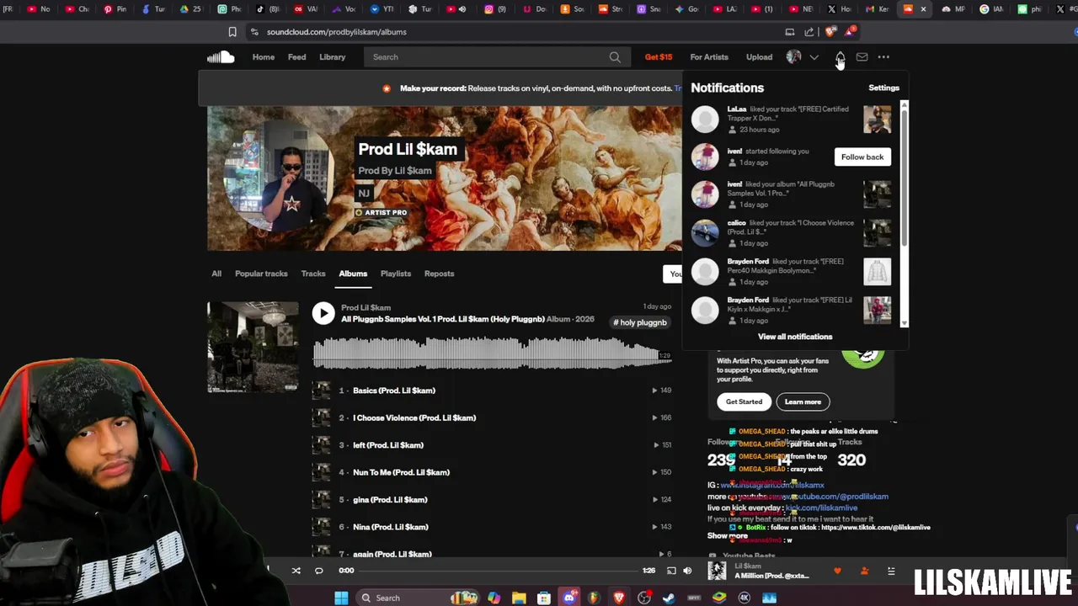Screen dimensions: 1078x606
Task: Click Show more in profile bio
Action: click(728, 535)
